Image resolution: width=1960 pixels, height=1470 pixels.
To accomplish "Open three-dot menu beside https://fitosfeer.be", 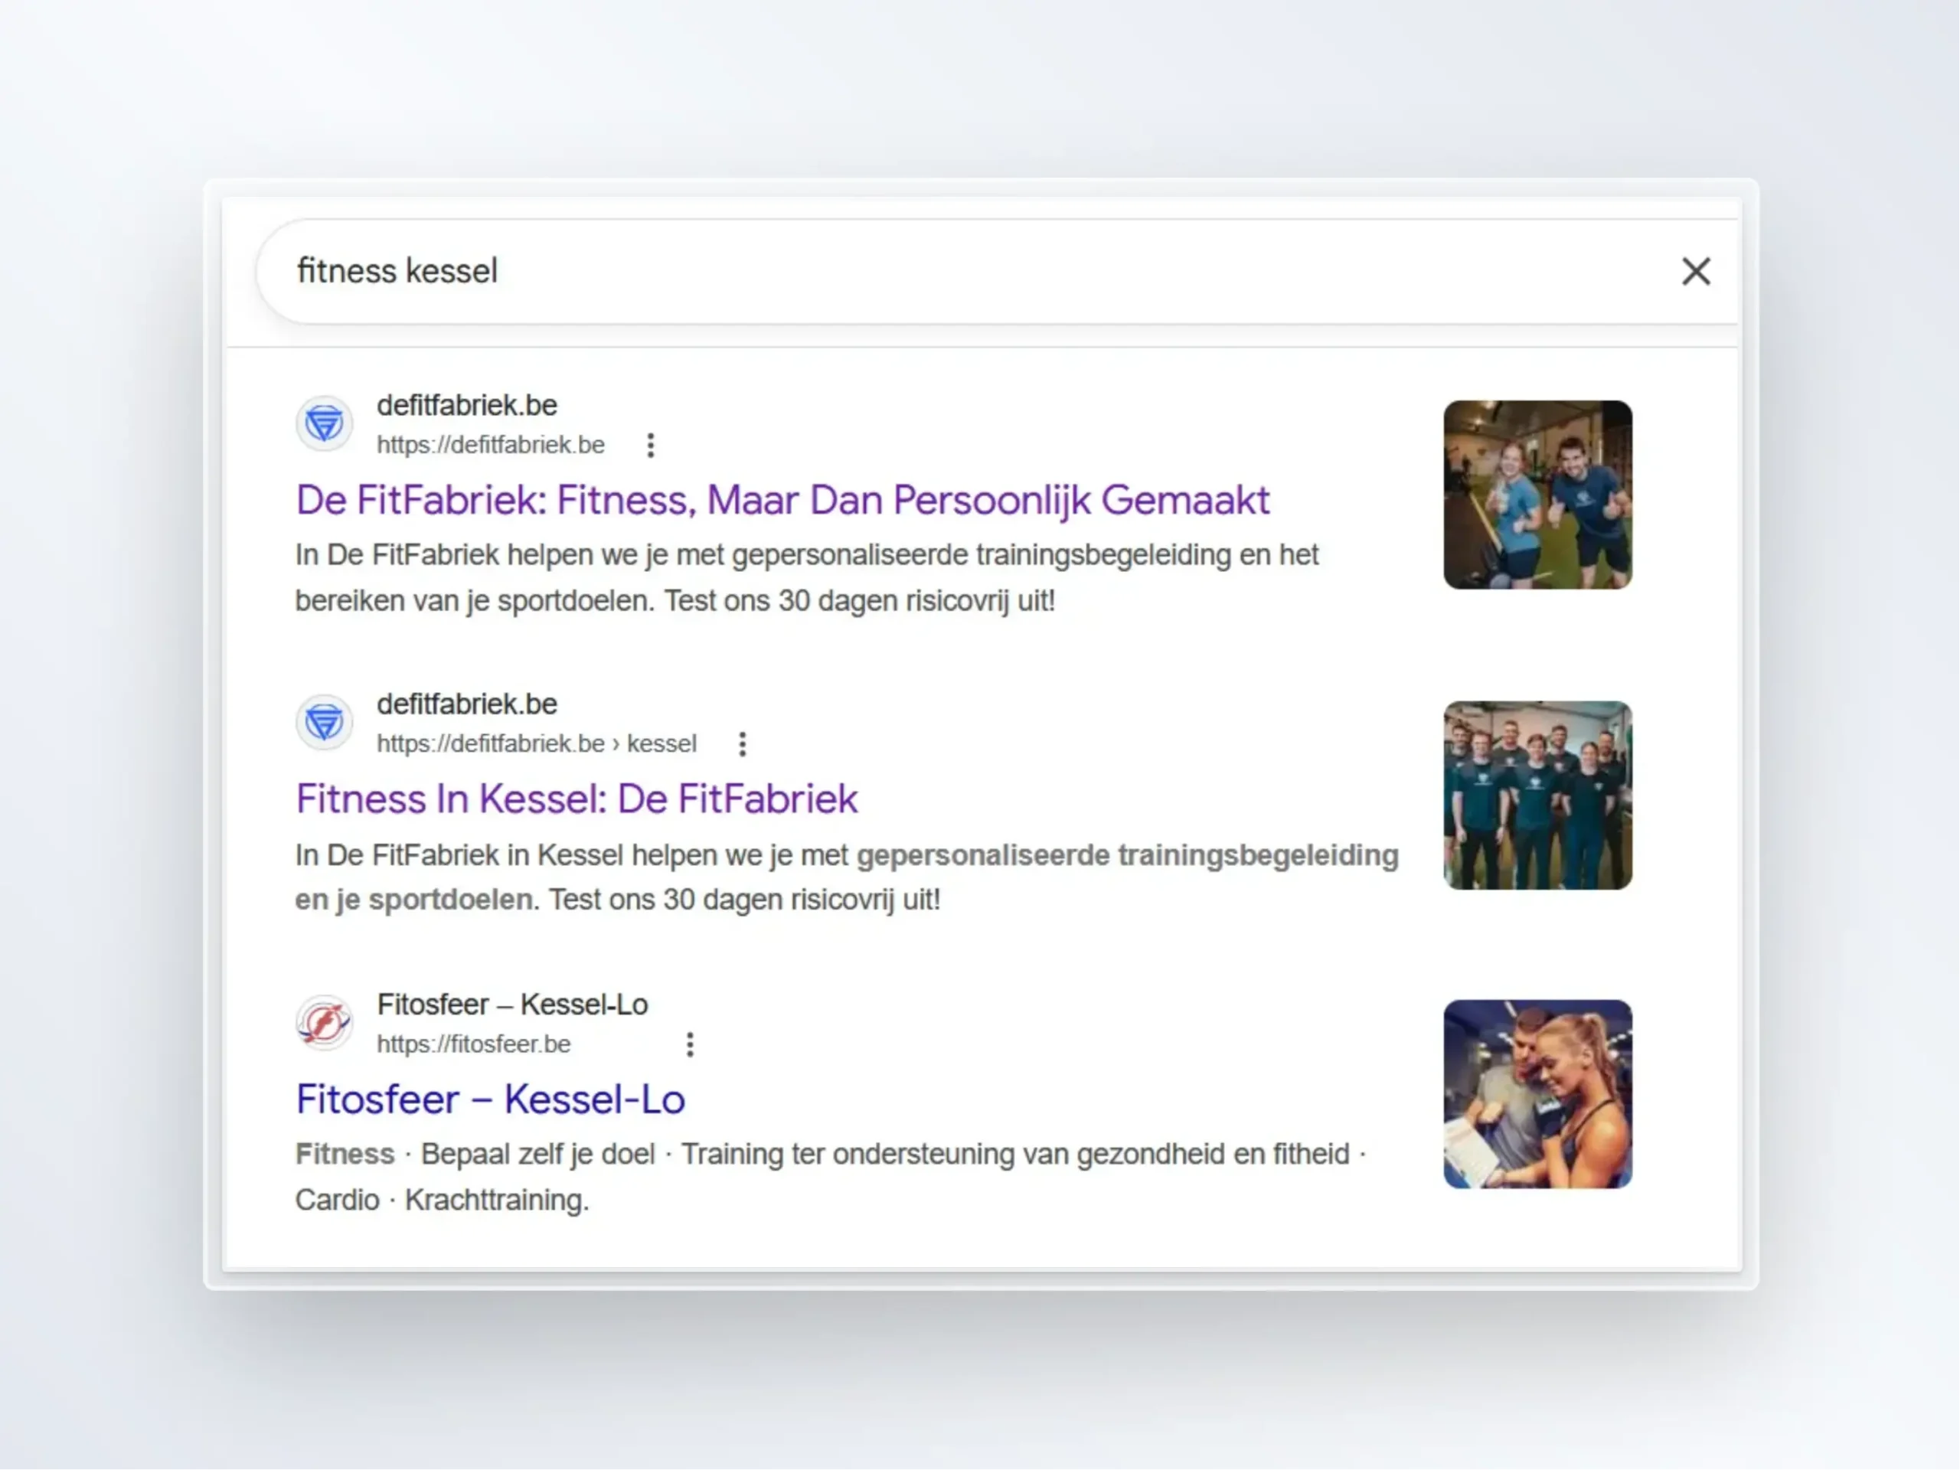I will pos(691,1044).
